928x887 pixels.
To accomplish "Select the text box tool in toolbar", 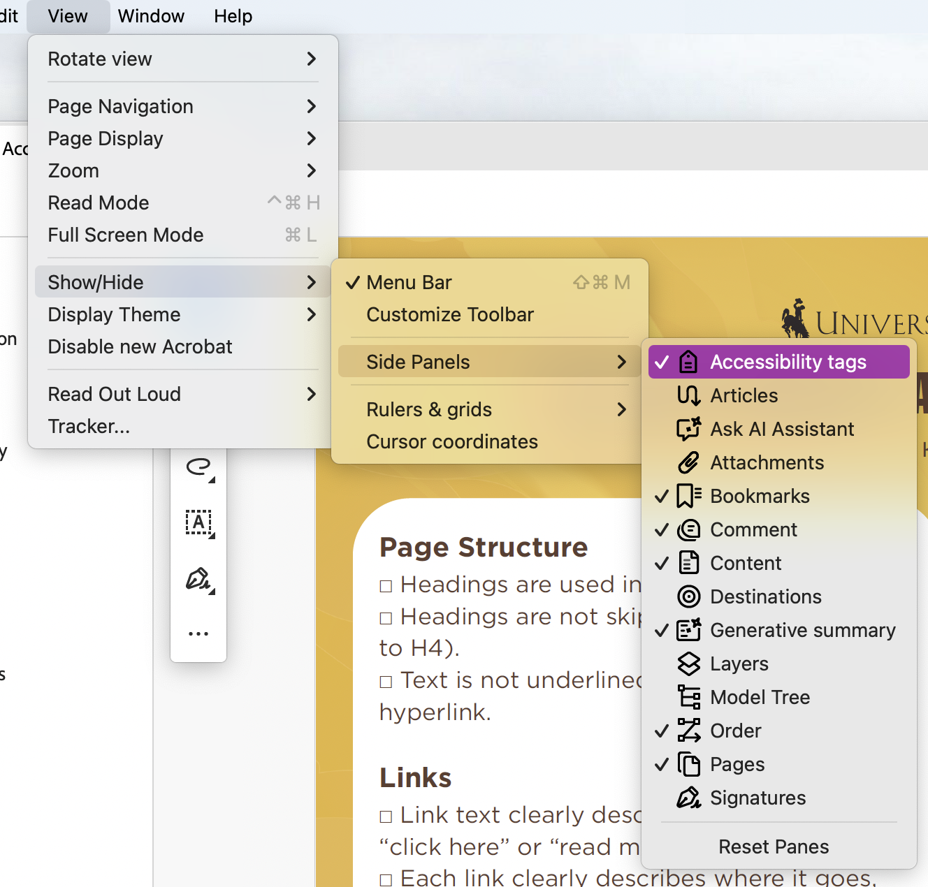I will click(x=199, y=523).
